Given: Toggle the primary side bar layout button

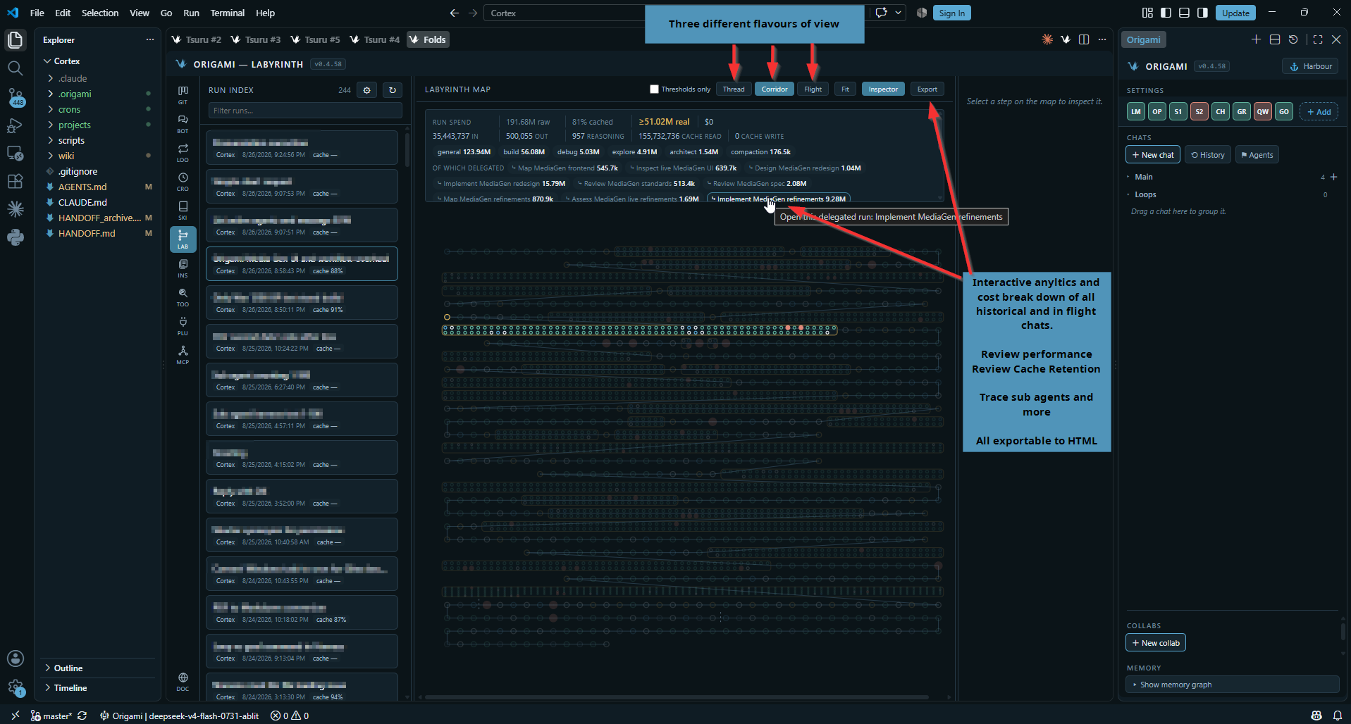Looking at the screenshot, I should click(1166, 13).
